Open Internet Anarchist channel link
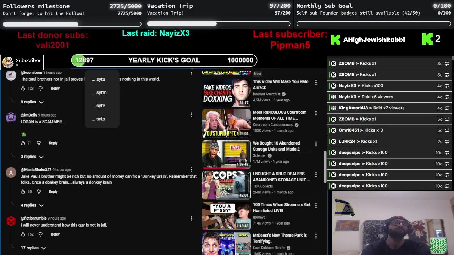 pyautogui.click(x=266, y=94)
